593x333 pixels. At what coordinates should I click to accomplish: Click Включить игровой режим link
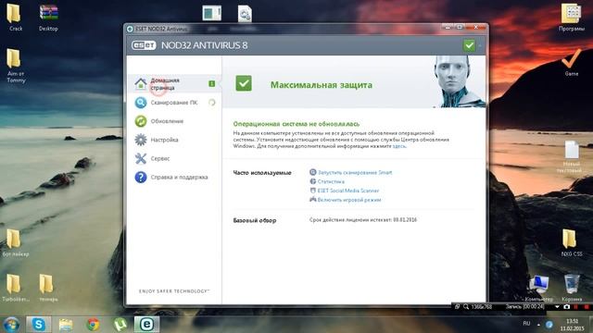(x=349, y=200)
